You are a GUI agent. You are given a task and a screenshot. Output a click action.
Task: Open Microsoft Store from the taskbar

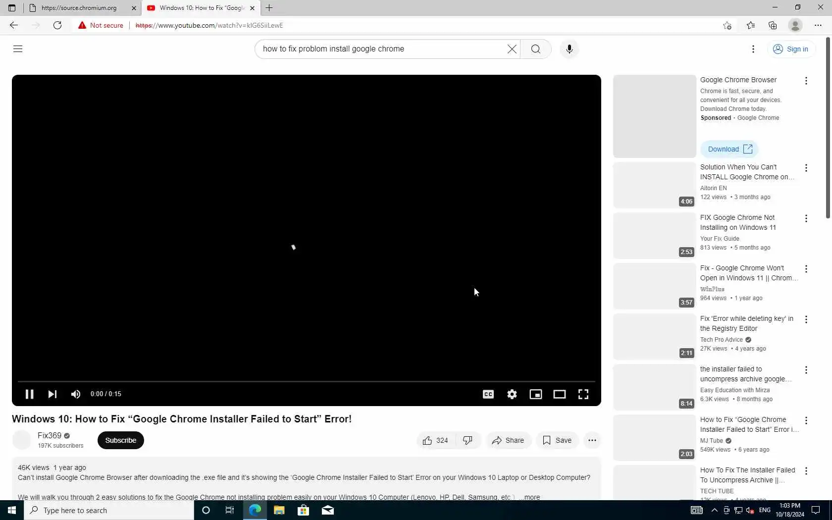pos(303,510)
